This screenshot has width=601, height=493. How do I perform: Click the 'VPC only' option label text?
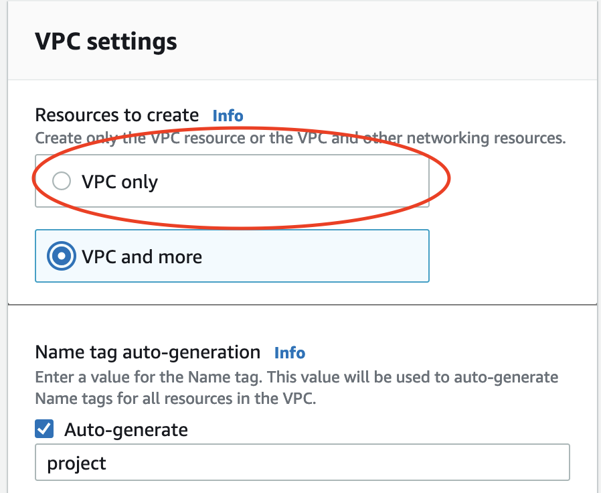120,182
